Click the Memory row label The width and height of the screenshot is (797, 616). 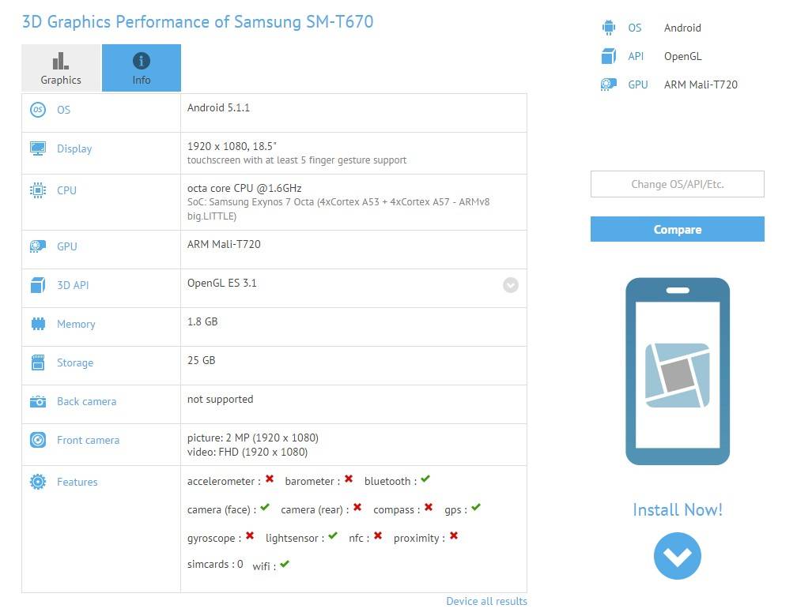pos(76,324)
